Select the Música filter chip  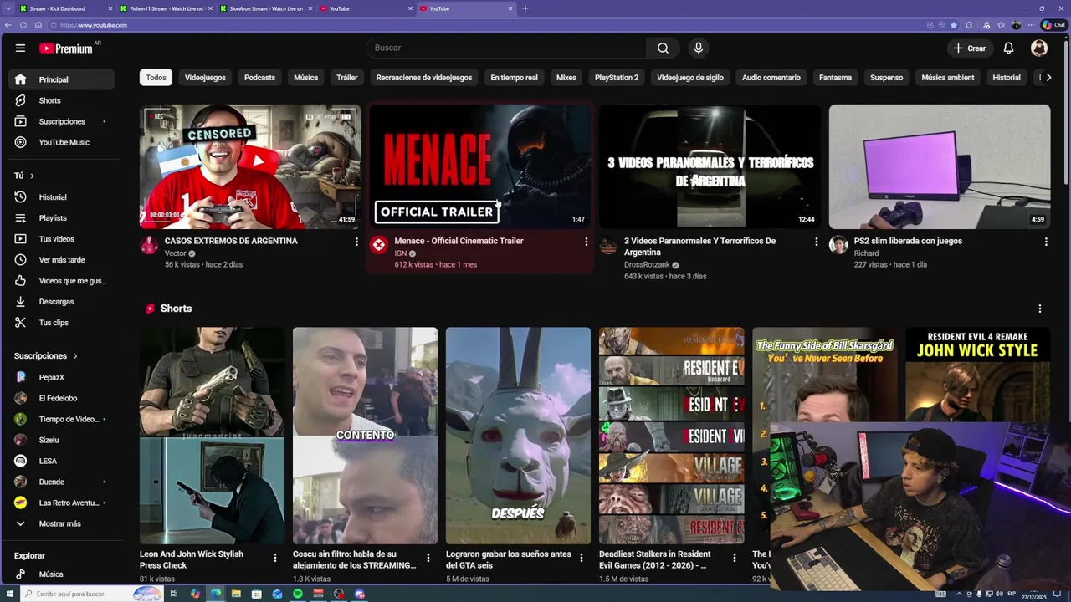pyautogui.click(x=305, y=78)
